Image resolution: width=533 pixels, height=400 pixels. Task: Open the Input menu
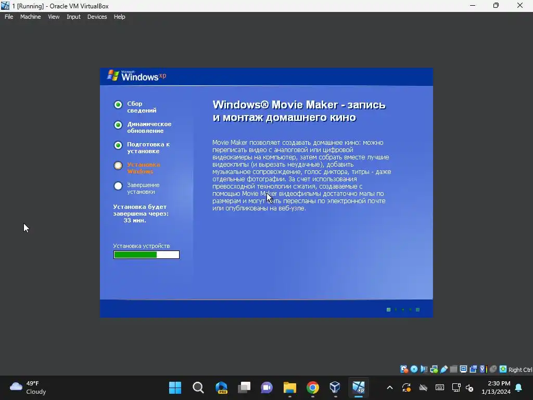click(73, 17)
